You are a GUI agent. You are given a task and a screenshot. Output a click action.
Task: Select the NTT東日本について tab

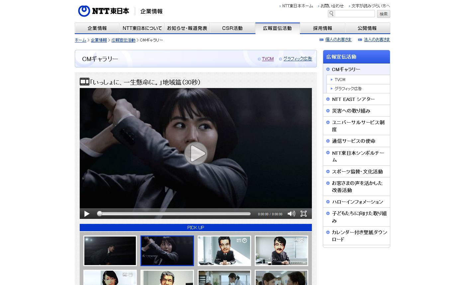[x=142, y=28]
